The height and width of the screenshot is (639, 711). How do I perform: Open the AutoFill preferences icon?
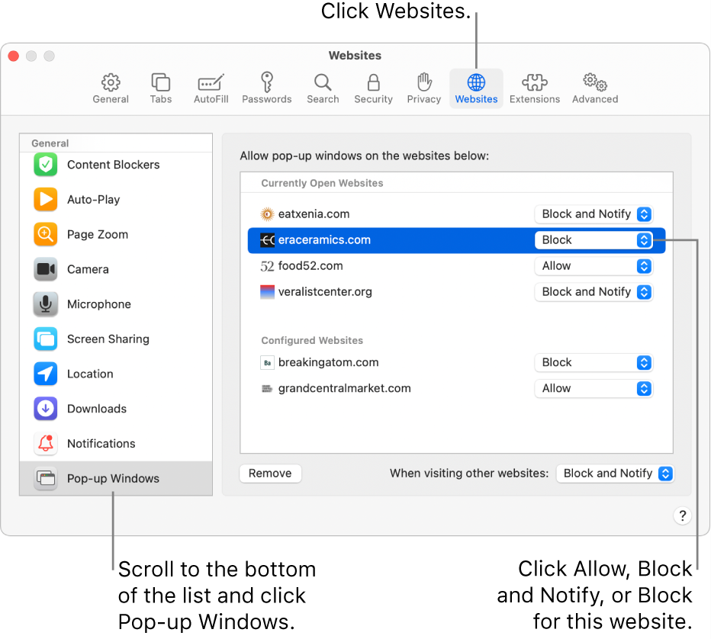click(x=211, y=82)
